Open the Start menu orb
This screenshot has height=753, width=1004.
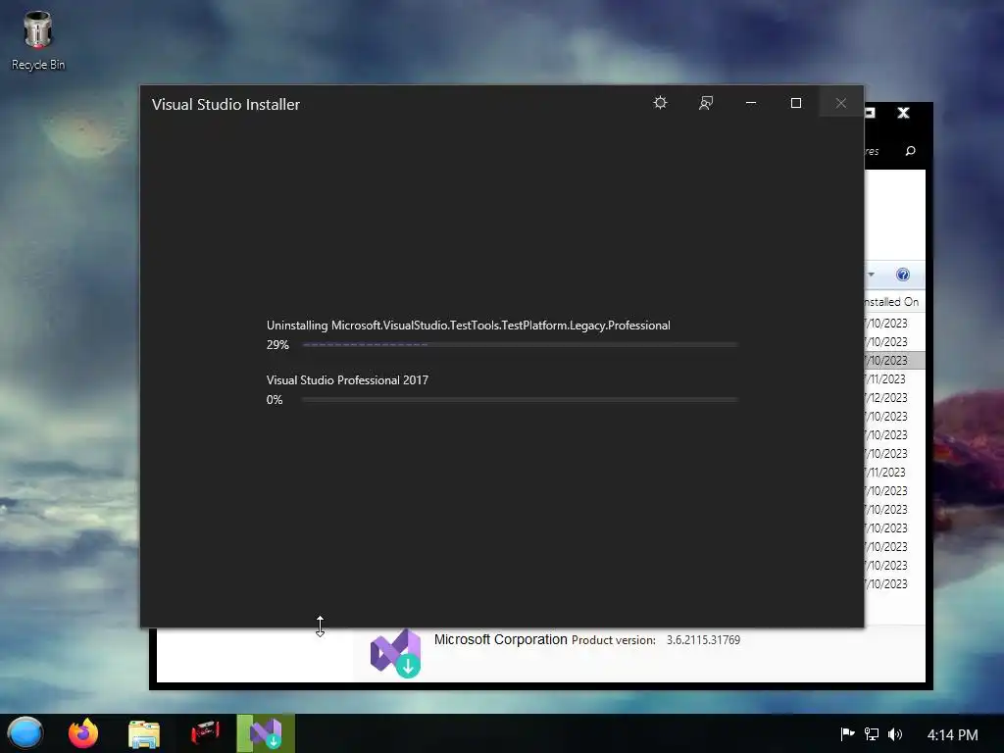(25, 733)
